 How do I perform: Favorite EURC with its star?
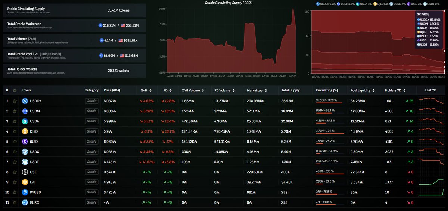(15, 202)
